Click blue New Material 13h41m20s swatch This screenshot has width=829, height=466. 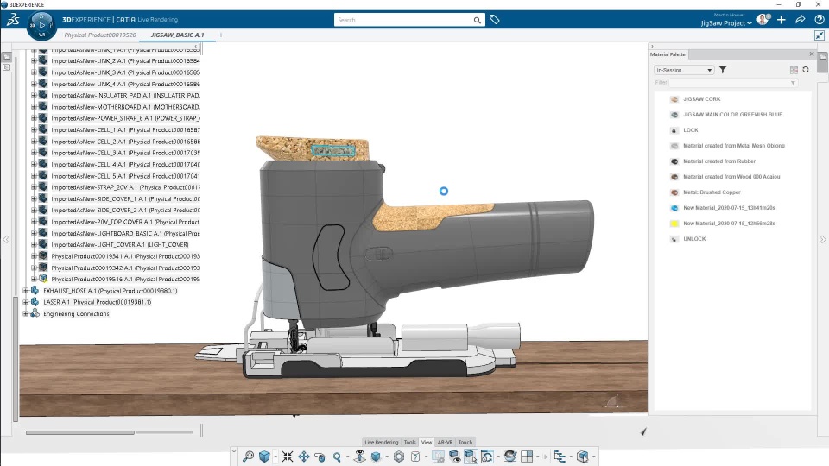674,208
